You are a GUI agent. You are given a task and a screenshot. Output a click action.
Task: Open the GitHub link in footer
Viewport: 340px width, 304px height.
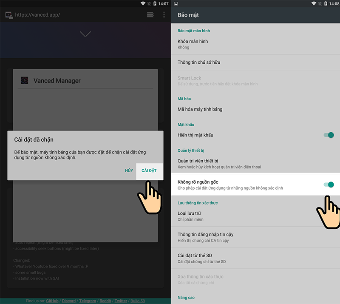pyautogui.click(x=52, y=301)
